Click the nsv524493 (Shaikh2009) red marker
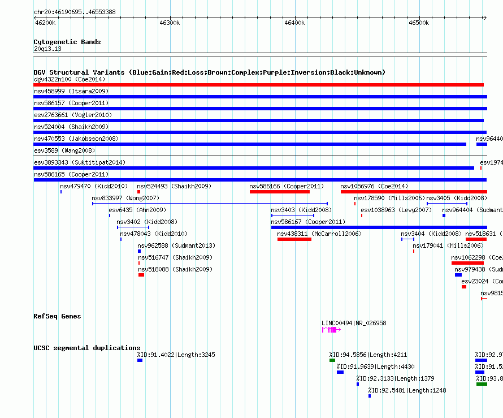The height and width of the screenshot is (418, 503). (138, 192)
